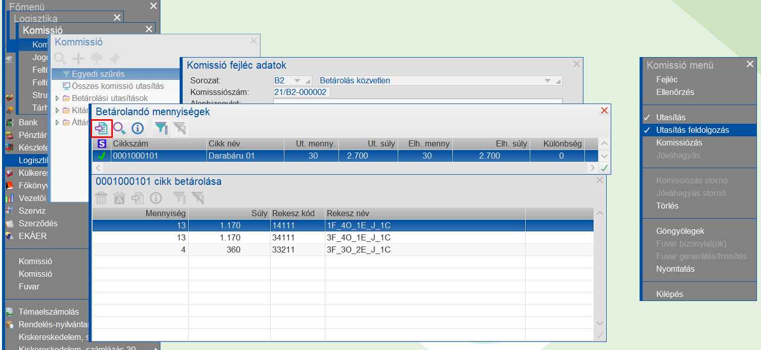Click the trash bin delete icon in cikk betárolása
Screen dimensions: 761x350
point(102,198)
